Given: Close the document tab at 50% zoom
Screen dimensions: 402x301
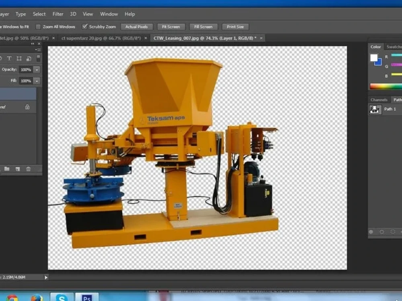Looking at the screenshot, I should tap(53, 38).
